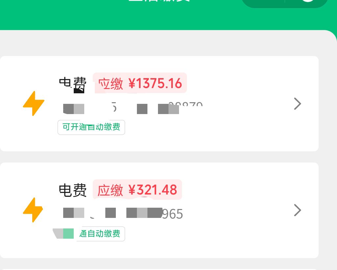This screenshot has height=270, width=337.
Task: Open ¥1375.16 bill via right chevron
Action: [x=298, y=104]
